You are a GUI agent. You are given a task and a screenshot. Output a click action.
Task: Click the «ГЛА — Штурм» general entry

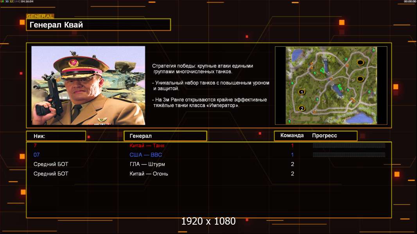147,164
